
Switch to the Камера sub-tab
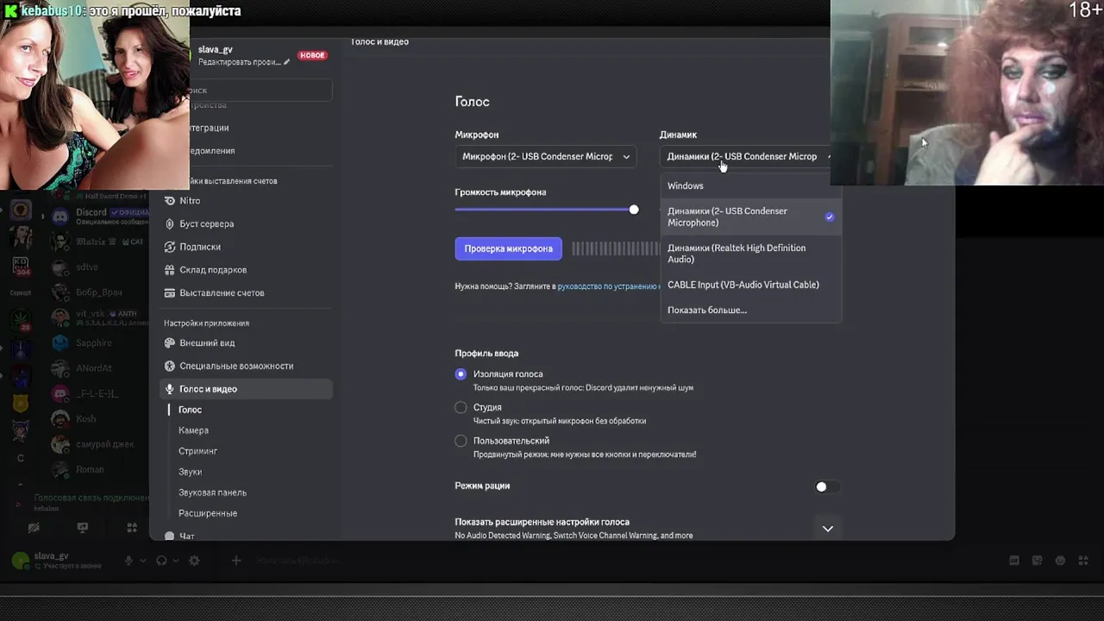click(193, 430)
